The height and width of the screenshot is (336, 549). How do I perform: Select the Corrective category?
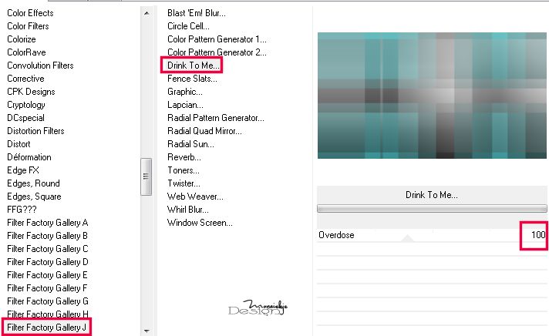25,79
